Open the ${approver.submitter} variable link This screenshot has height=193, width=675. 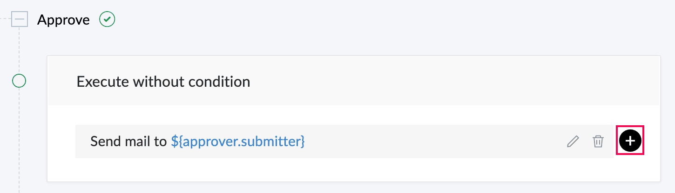tap(238, 141)
